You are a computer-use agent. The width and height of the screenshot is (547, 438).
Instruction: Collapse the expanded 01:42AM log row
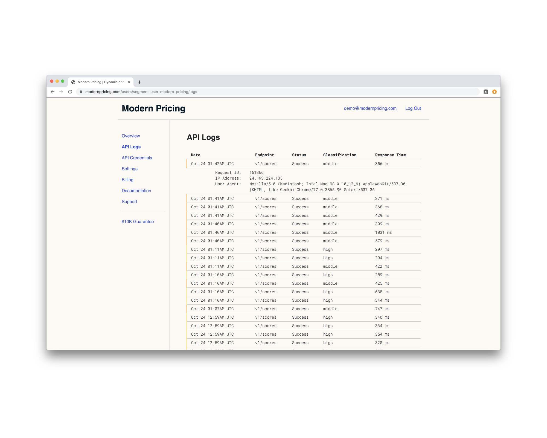pyautogui.click(x=304, y=164)
